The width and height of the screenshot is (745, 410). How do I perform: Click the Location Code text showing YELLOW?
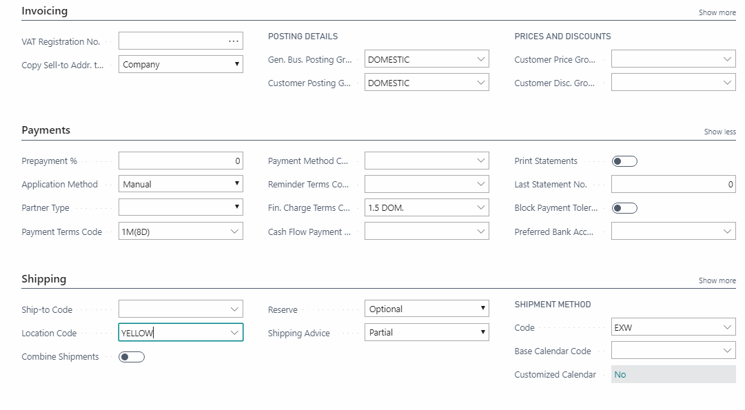coord(137,333)
